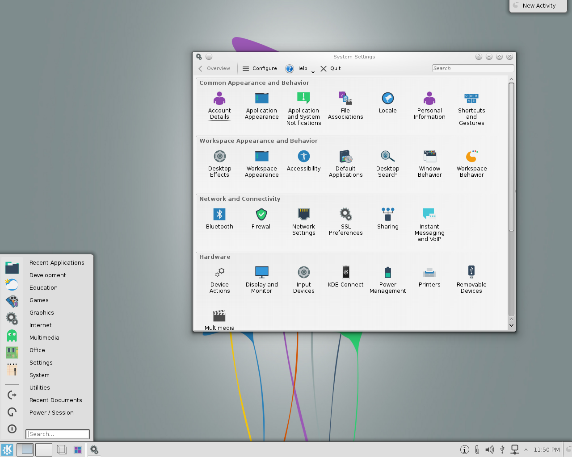Click the Configure toolbar button

260,69
